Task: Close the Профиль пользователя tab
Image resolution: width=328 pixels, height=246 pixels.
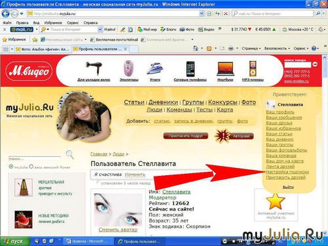Action: 125,49
